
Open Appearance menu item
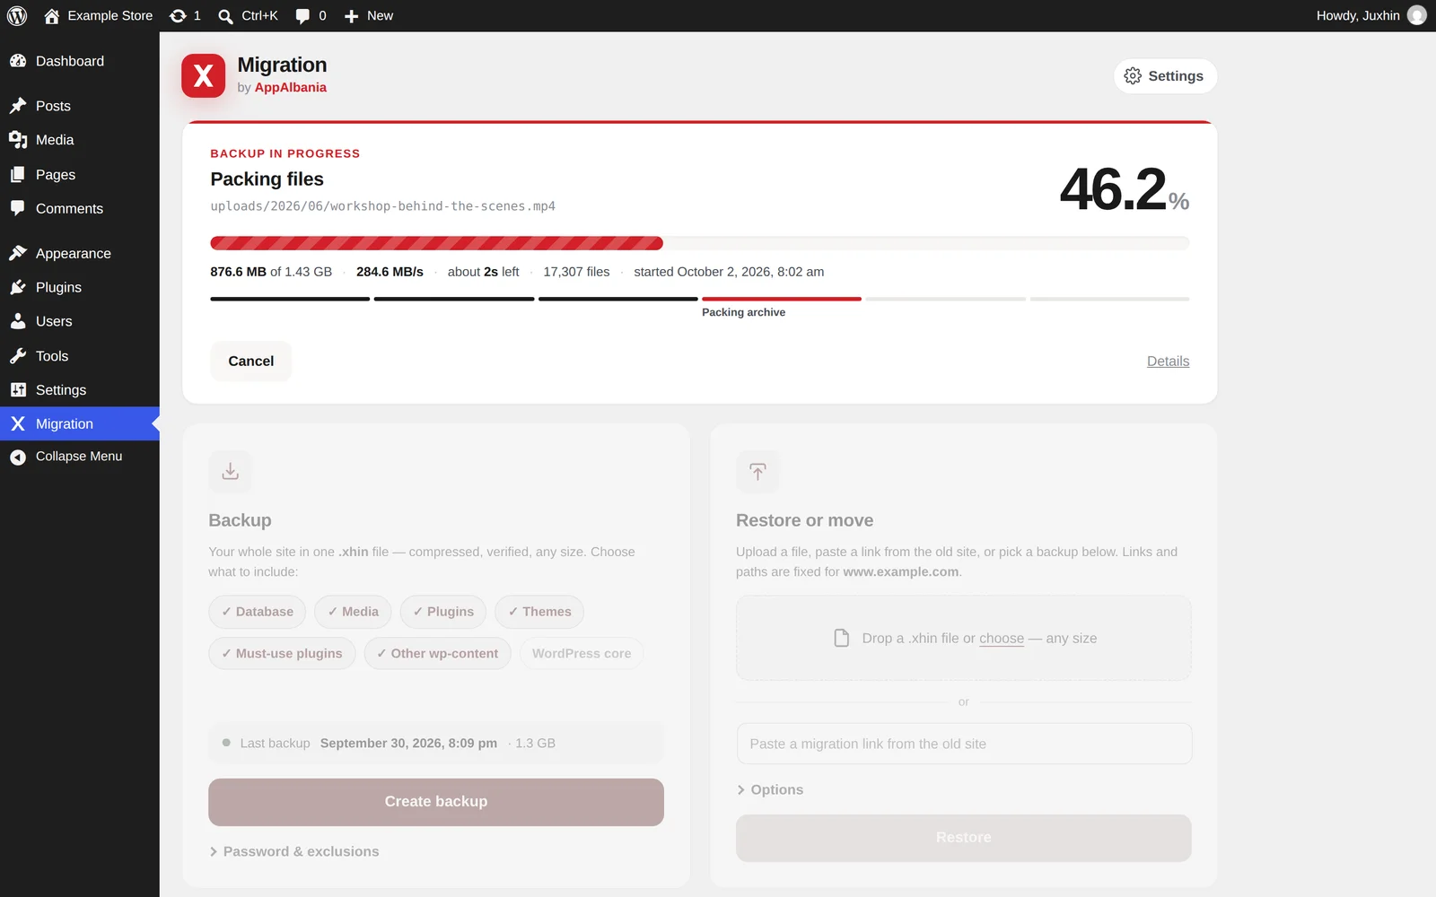pyautogui.click(x=80, y=253)
